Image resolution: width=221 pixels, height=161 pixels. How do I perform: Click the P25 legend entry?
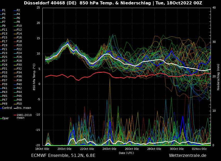[x=5, y=57]
